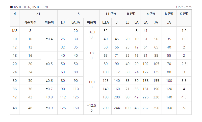This screenshot has width=202, height=122.
Task: Click the b (약) header cell
Action: 169,14
